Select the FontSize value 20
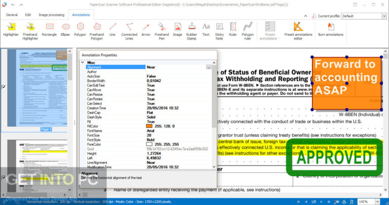Screen dimensions: 389x205 (148, 135)
